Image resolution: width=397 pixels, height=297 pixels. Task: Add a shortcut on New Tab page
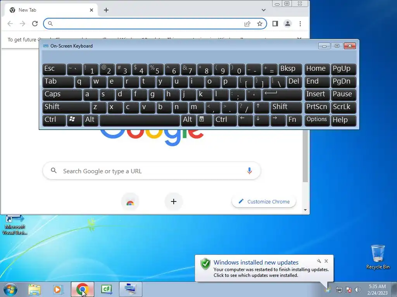click(x=174, y=201)
